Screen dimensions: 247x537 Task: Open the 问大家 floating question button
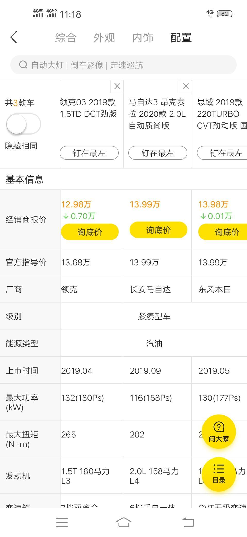coord(219,432)
